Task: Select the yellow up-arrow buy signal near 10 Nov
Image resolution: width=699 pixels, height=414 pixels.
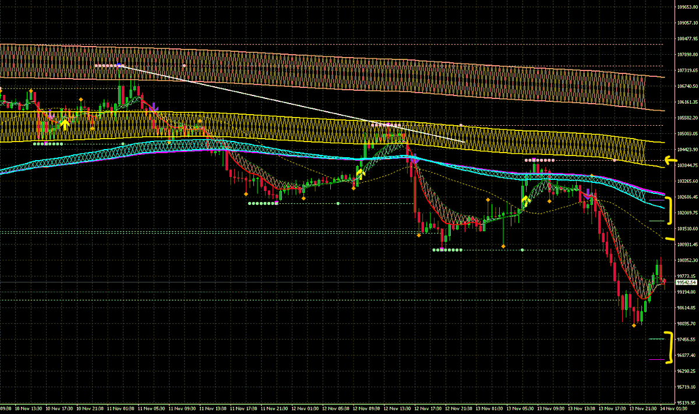Action: 65,125
